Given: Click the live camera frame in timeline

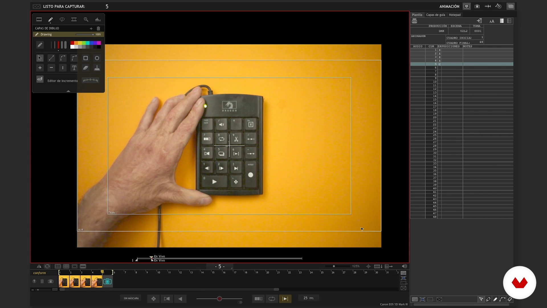Looking at the screenshot, I should click(107, 281).
